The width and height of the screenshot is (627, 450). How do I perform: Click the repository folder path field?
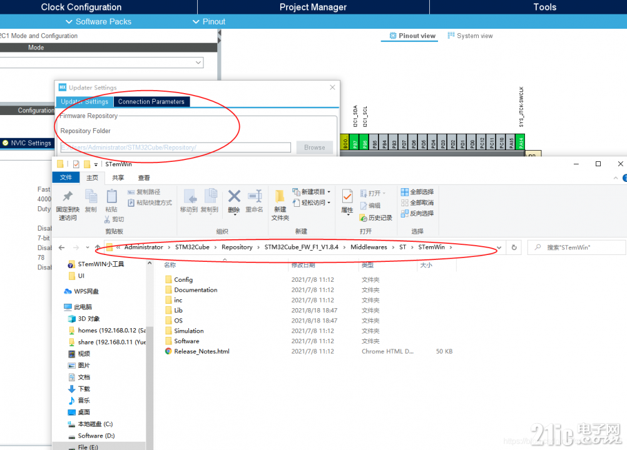pos(176,147)
